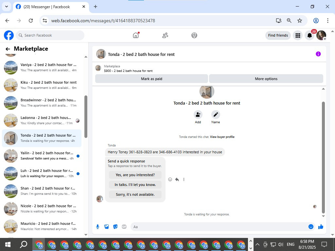Go back from Marketplace chat list
Screen dimensions: 335x251
tap(8, 49)
